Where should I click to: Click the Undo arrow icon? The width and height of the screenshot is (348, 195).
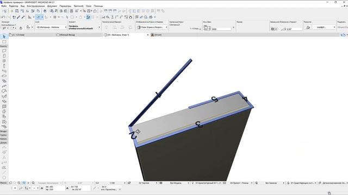tap(3, 17)
